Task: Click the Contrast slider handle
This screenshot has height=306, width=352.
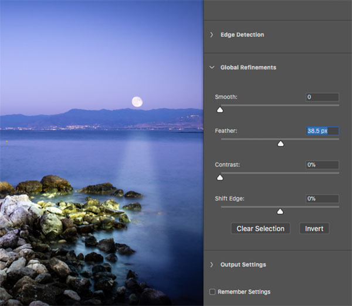Action: point(220,177)
